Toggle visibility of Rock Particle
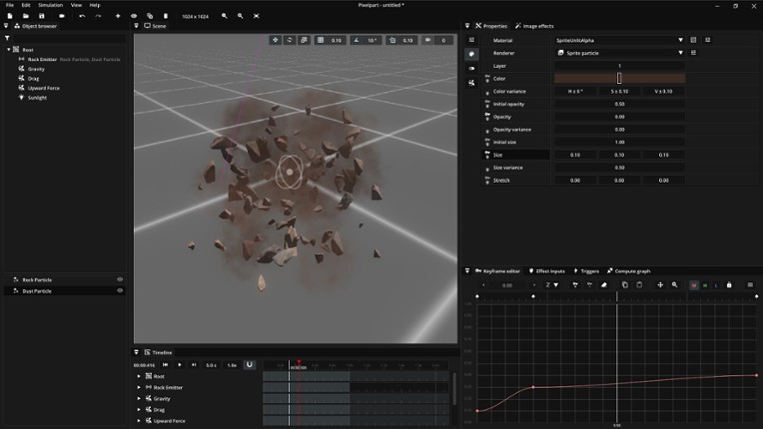Viewport: 763px width, 429px height. pos(120,279)
